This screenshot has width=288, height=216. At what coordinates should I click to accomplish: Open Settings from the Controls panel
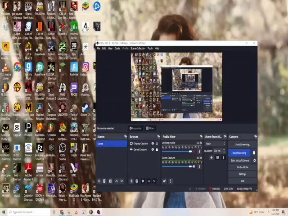point(243,174)
